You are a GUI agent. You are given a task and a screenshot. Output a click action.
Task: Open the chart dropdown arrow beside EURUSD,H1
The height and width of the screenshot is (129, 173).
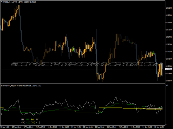1,2
